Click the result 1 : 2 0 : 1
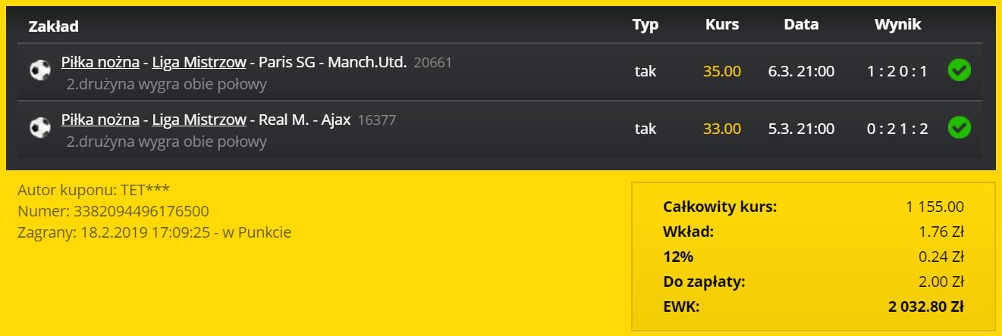The height and width of the screenshot is (336, 1002). coord(897,72)
